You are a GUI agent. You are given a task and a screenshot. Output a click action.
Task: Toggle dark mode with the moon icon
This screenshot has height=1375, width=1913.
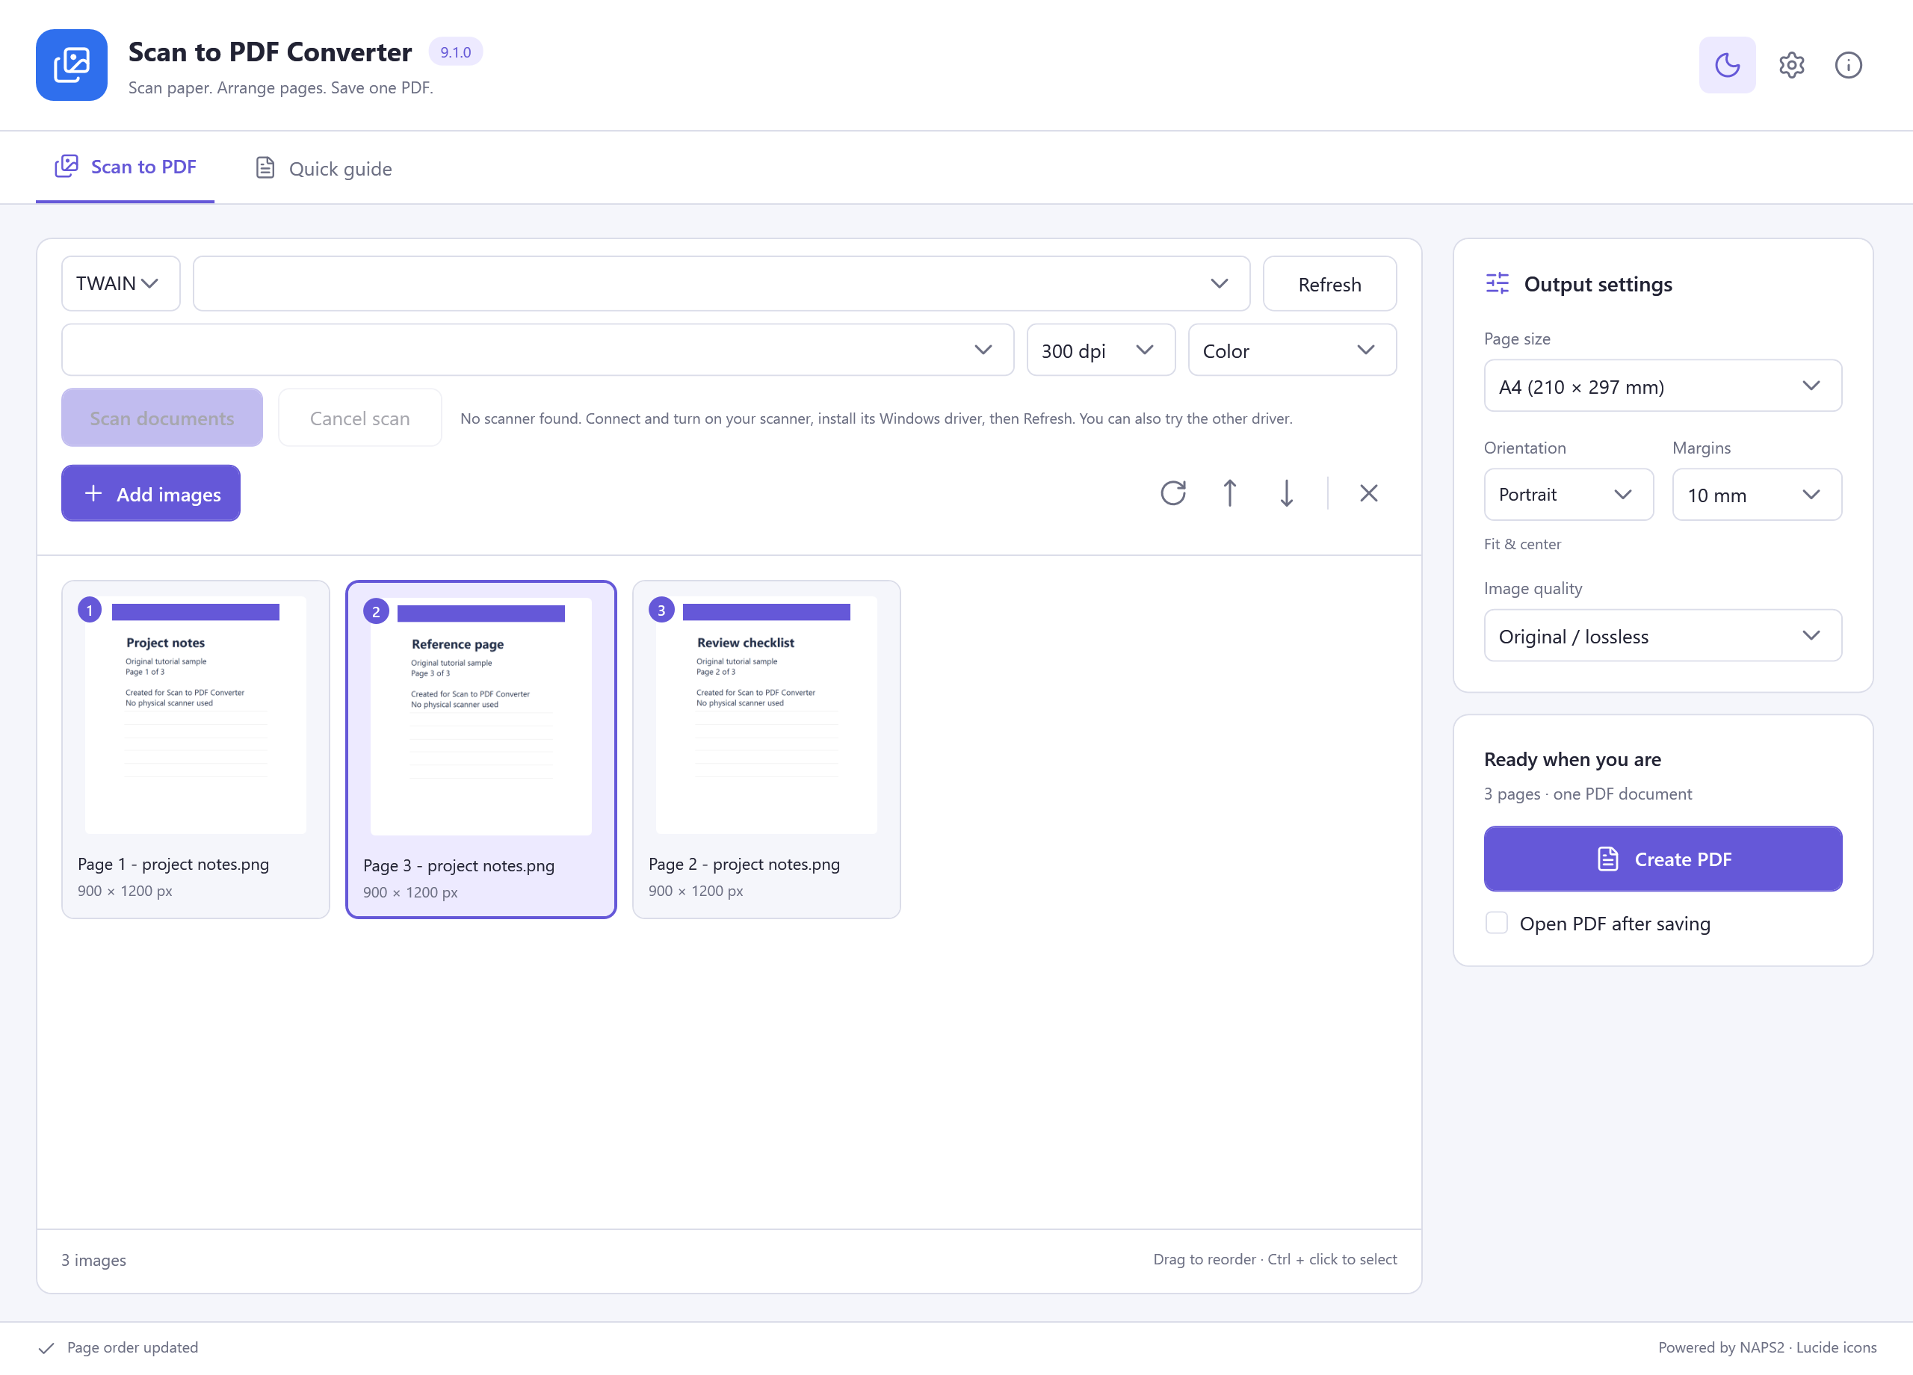(x=1727, y=65)
